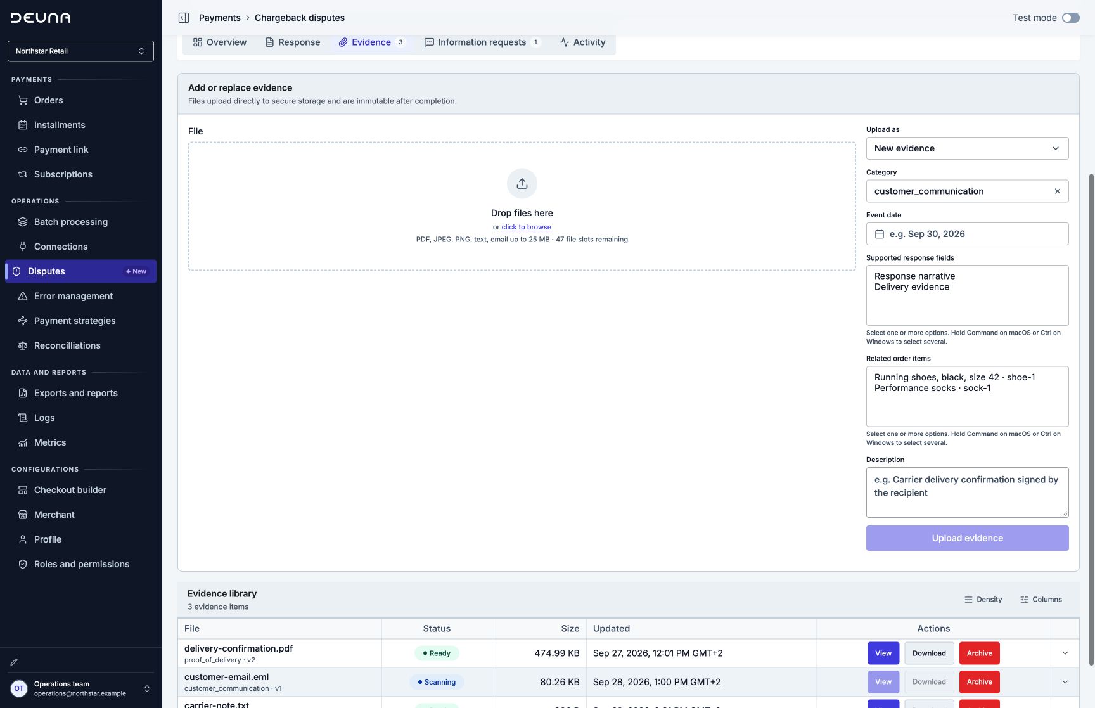This screenshot has height=708, width=1095.
Task: Open Northstar Retail merchant selector
Action: click(80, 51)
